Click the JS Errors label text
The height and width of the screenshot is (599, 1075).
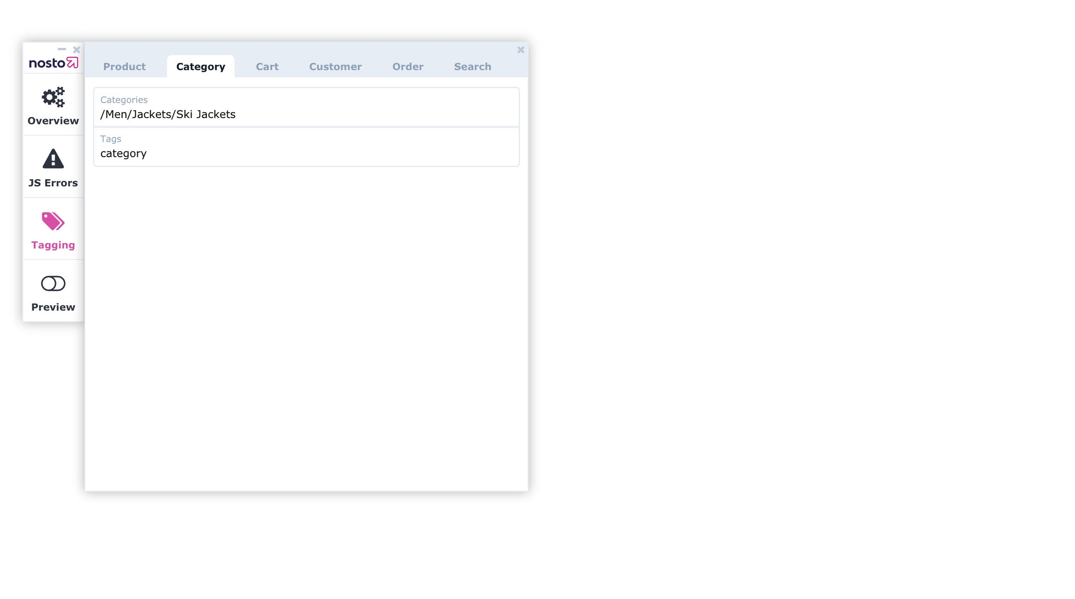tap(53, 183)
